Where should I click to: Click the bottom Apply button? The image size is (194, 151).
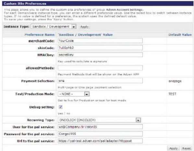click(x=173, y=148)
